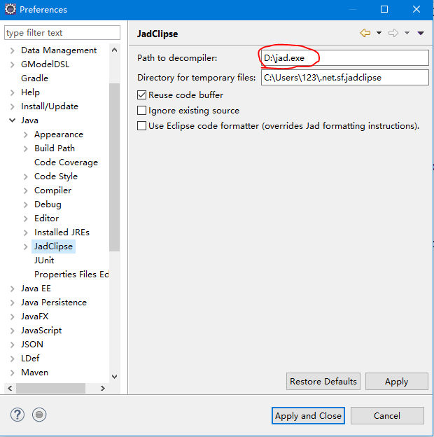Click the Directory for temporary files field
Viewport: 434px width, 437px height.
[345, 78]
